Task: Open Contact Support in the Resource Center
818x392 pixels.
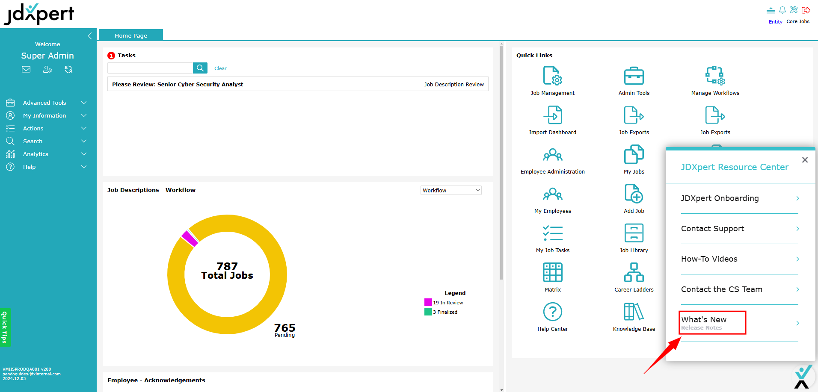Action: point(740,229)
